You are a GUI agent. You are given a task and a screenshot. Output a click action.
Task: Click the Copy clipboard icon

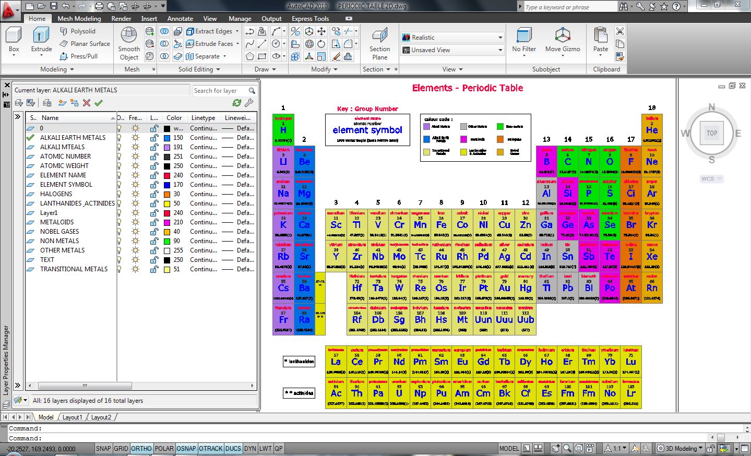coord(620,44)
